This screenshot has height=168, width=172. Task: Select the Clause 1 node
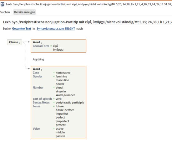14,42
